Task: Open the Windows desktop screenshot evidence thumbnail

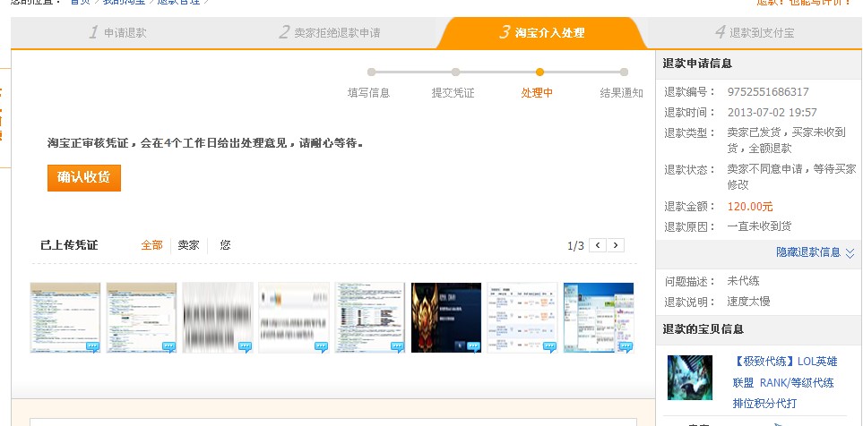Action: point(599,317)
